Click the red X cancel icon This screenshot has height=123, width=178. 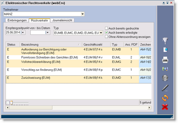pyautogui.click(x=165, y=107)
